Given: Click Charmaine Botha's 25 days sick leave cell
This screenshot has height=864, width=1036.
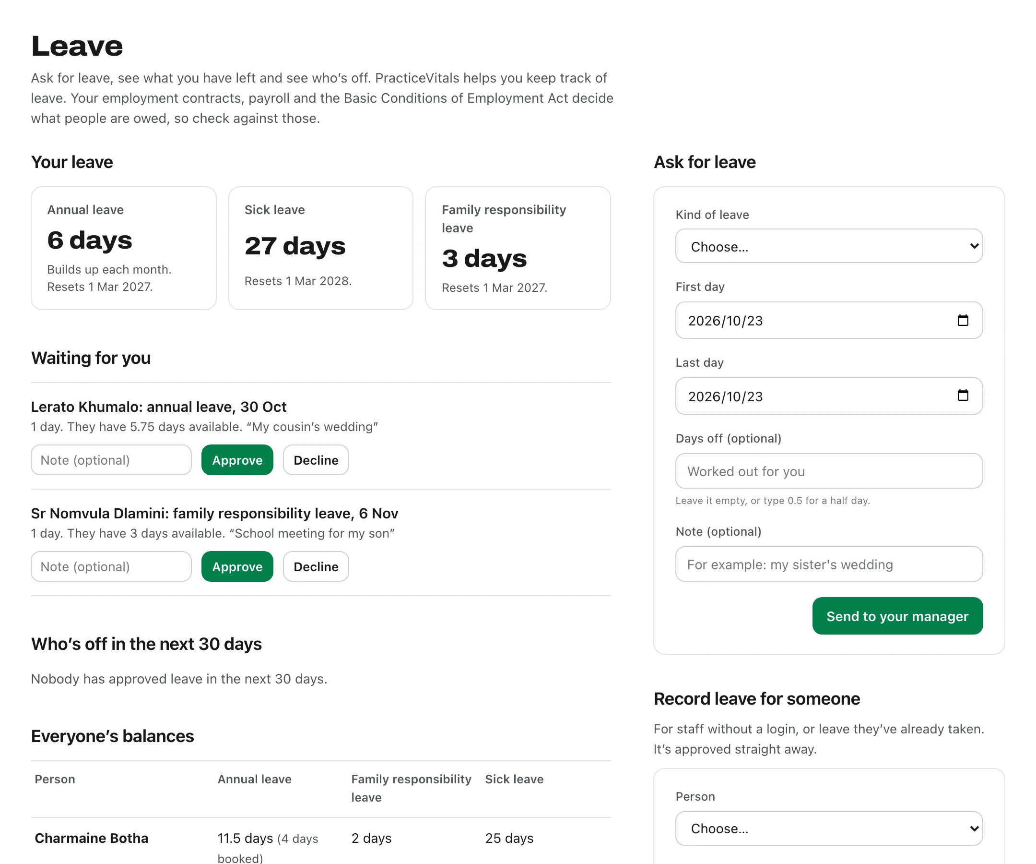Looking at the screenshot, I should (509, 839).
